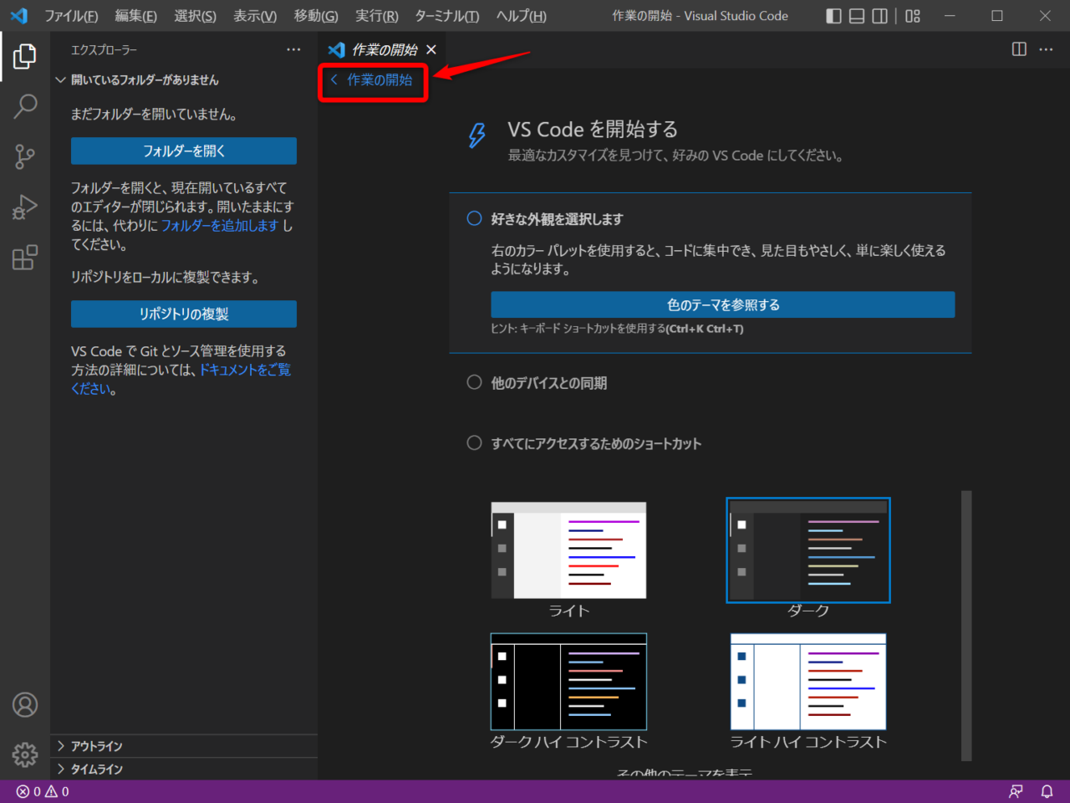The height and width of the screenshot is (803, 1070).
Task: Open the remote window indicator in status bar
Action: (x=1016, y=790)
